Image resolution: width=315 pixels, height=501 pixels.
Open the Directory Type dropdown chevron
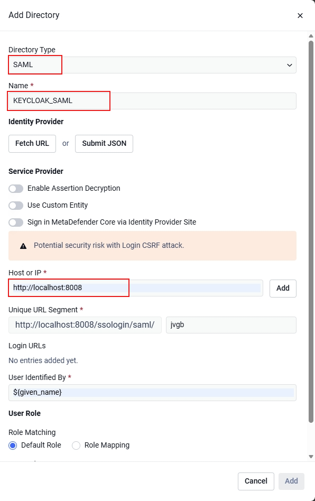[290, 65]
